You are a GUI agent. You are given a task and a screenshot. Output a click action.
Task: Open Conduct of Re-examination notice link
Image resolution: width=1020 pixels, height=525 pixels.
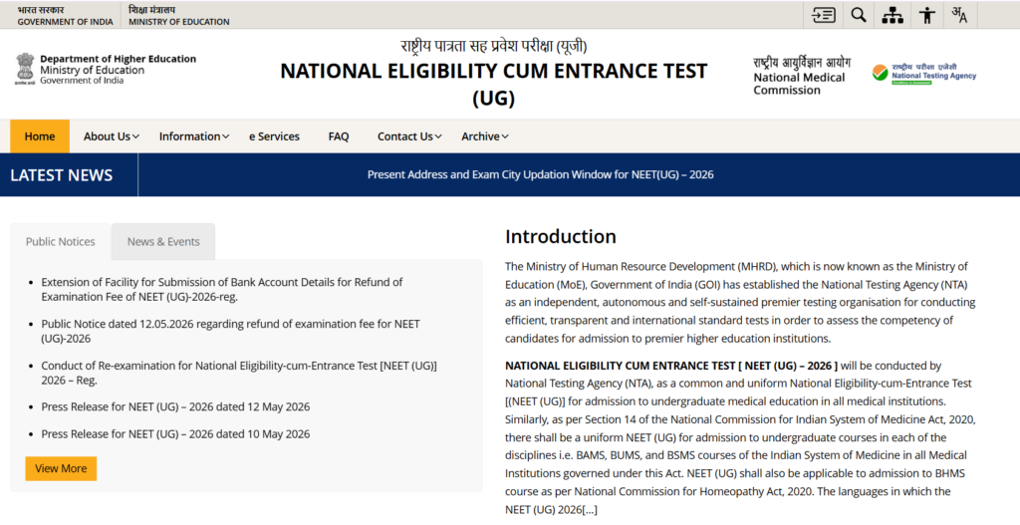(x=239, y=373)
